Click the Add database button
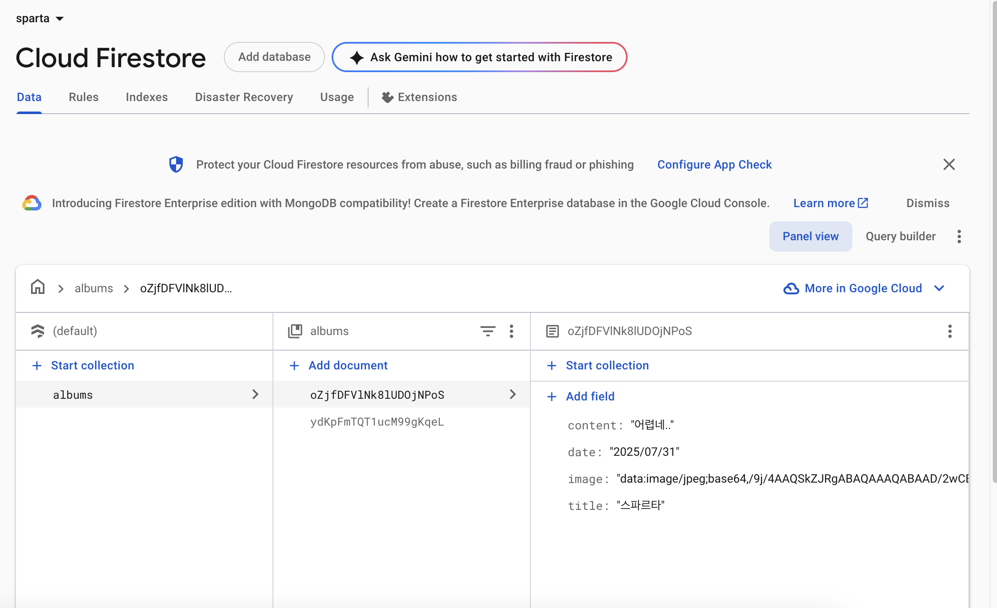Viewport: 997px width, 608px height. click(274, 57)
